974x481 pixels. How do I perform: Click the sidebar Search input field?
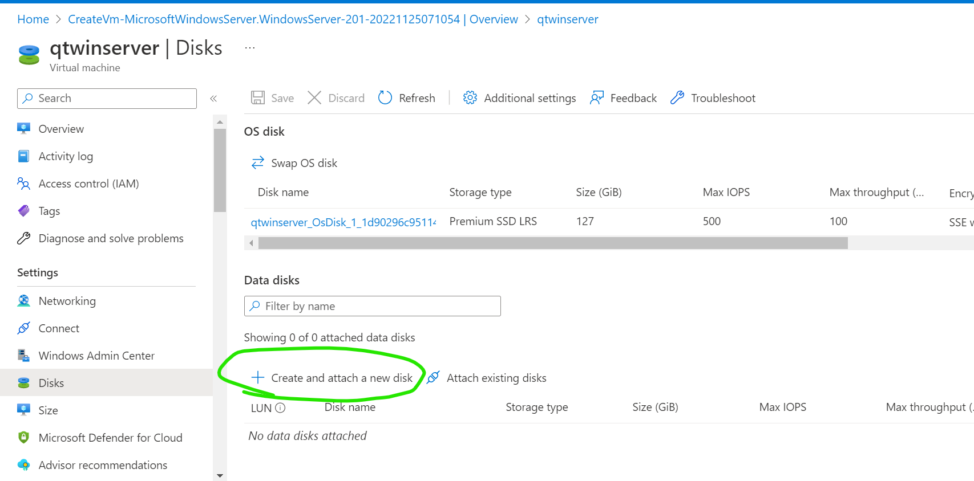[107, 99]
